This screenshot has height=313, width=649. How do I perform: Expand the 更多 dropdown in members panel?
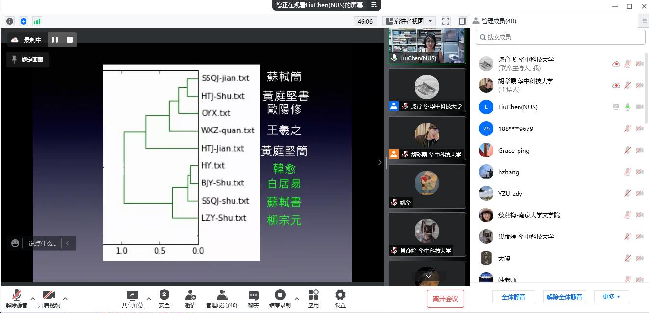tap(611, 297)
